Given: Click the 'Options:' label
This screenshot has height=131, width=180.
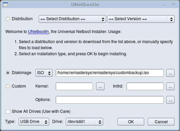Looking at the screenshot, I should 43,100.
